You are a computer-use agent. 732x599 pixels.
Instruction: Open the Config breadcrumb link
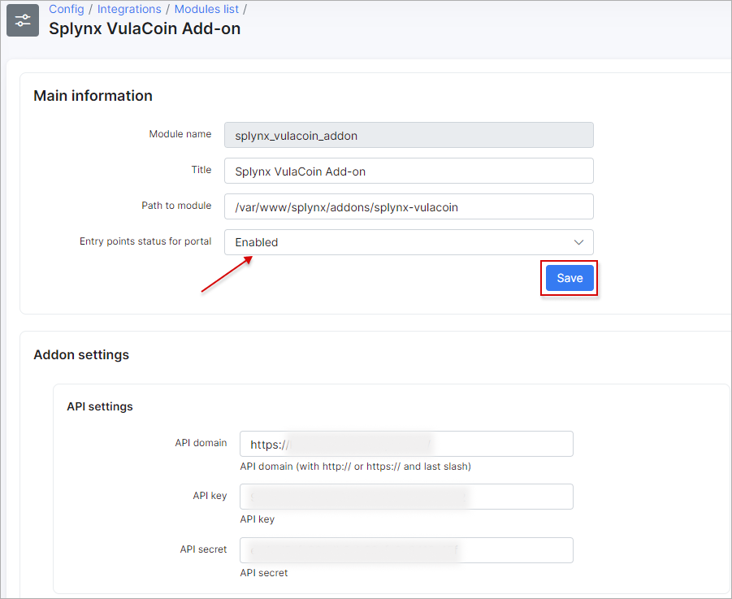[67, 9]
